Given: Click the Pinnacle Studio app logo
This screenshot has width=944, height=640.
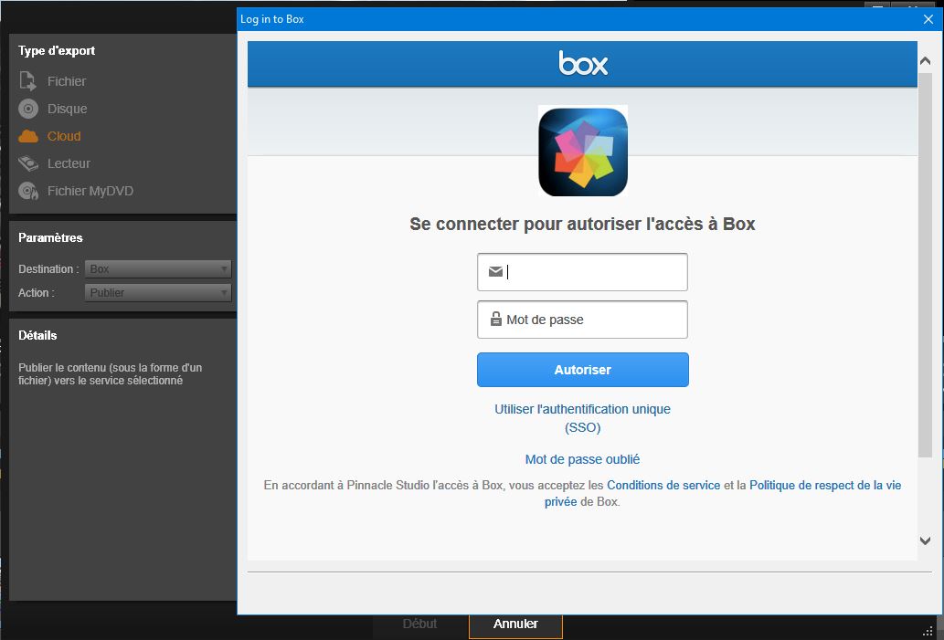Looking at the screenshot, I should pos(583,152).
